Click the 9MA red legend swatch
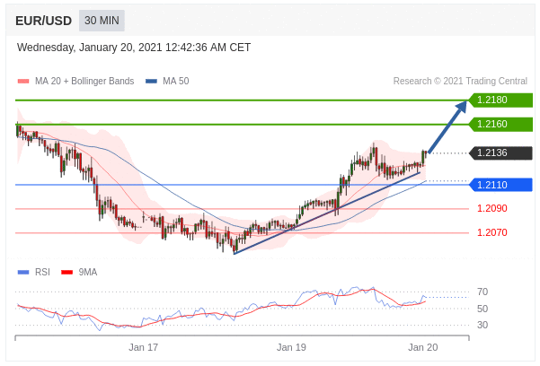540x366 pixels. 66,273
